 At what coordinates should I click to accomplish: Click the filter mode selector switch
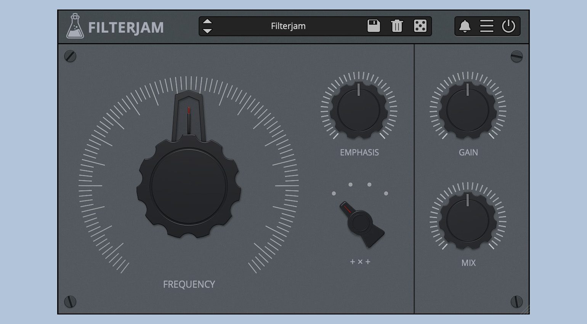pos(361,224)
